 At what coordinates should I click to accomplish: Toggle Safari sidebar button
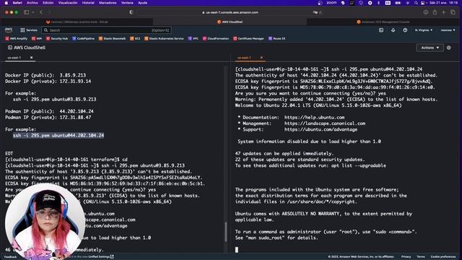click(x=26, y=12)
